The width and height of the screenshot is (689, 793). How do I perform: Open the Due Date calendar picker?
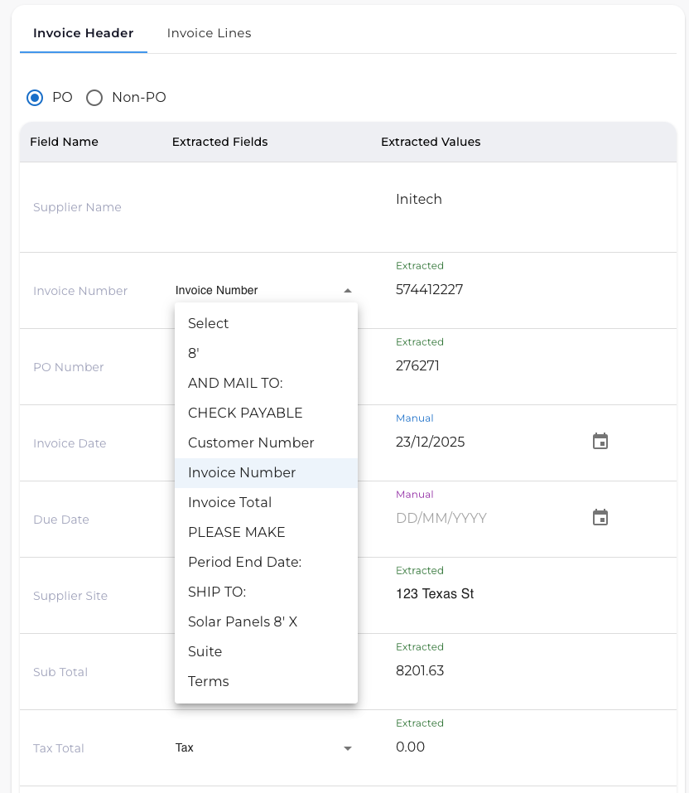[x=600, y=517]
